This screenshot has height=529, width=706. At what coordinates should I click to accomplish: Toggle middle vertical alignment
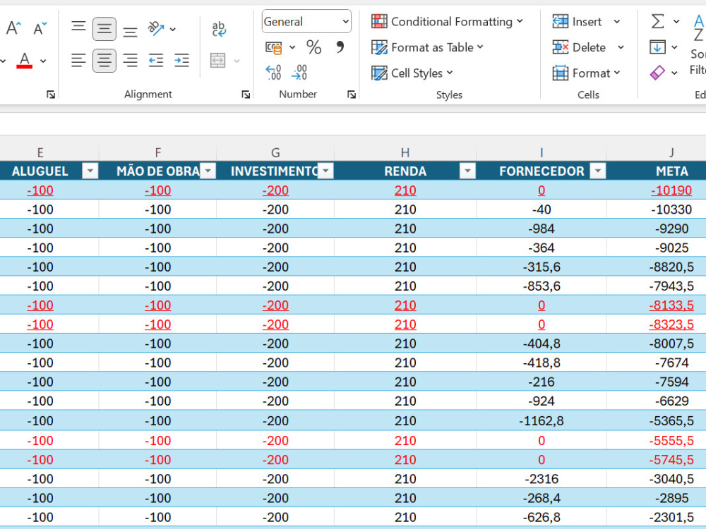tap(104, 29)
